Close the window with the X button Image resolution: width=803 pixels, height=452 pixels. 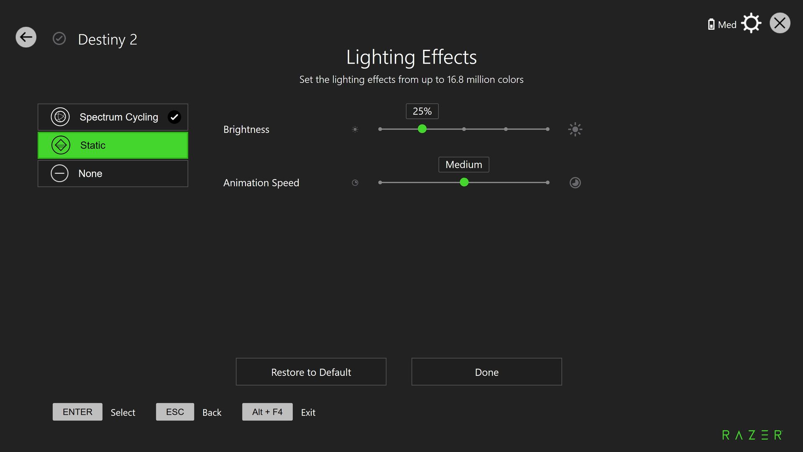[x=780, y=23]
